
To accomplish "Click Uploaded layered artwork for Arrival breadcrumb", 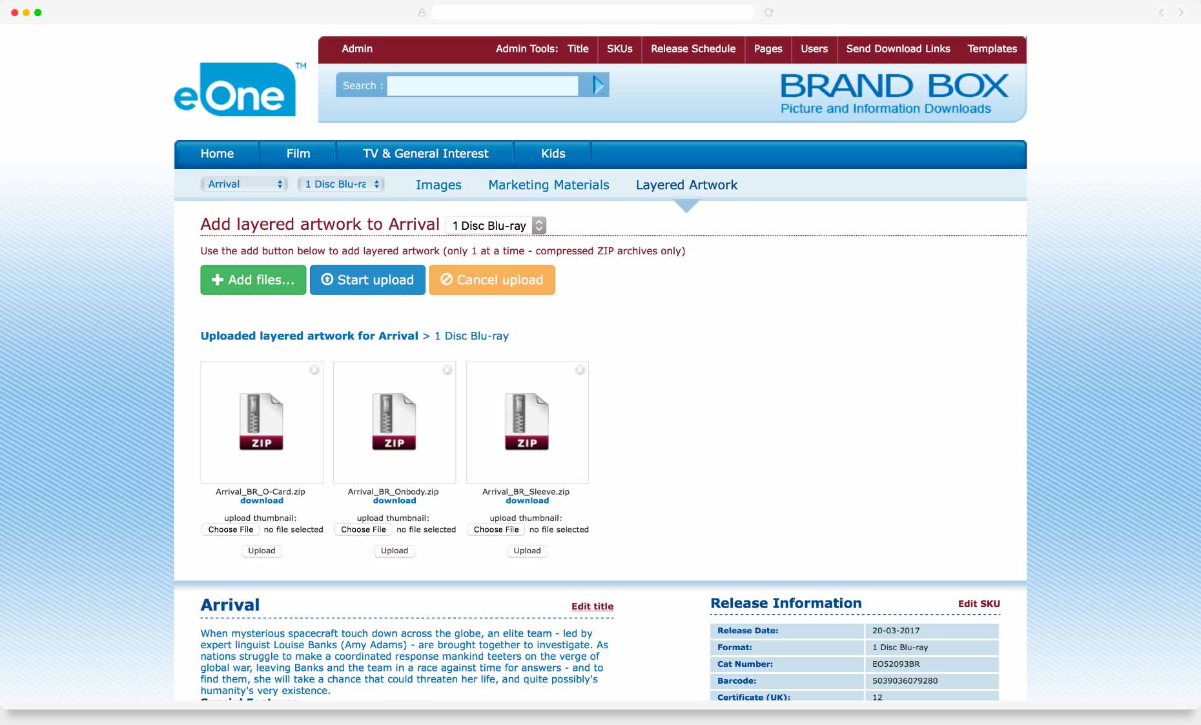I will 309,336.
